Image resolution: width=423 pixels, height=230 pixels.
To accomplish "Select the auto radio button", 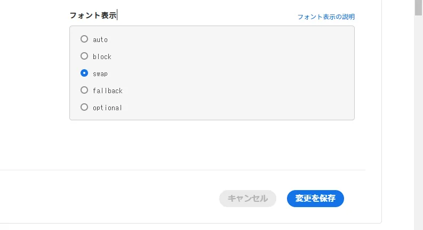I will coord(84,39).
